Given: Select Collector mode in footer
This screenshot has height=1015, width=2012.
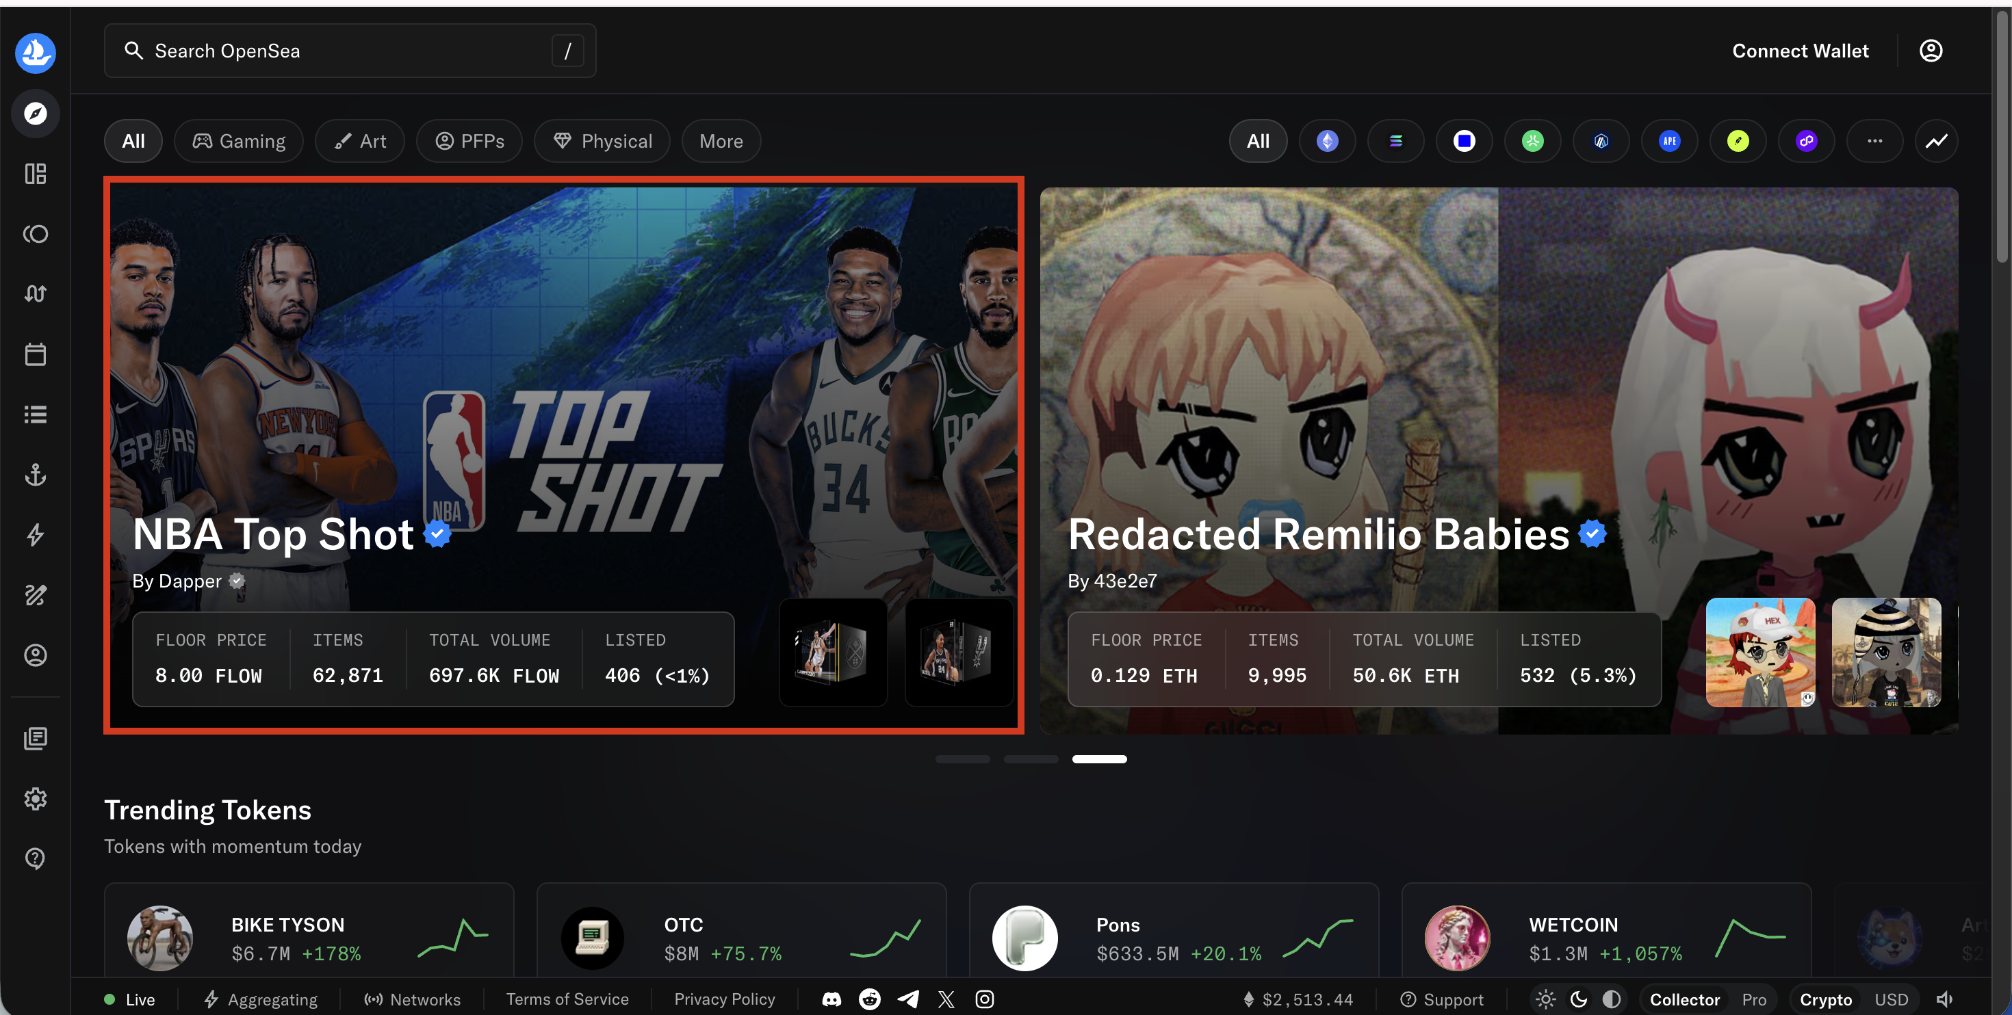Looking at the screenshot, I should [x=1684, y=999].
